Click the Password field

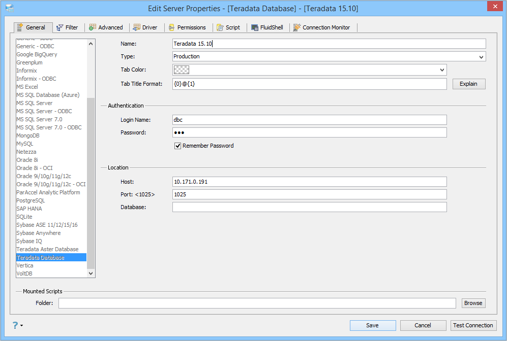pos(310,132)
